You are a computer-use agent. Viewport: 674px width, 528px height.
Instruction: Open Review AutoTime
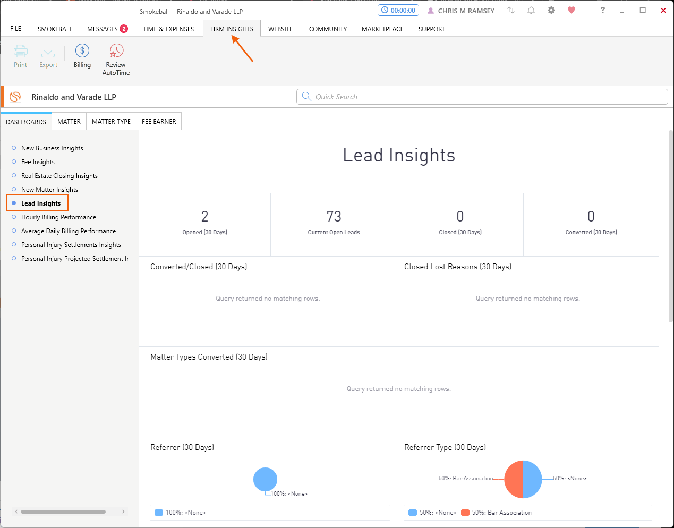pyautogui.click(x=116, y=59)
